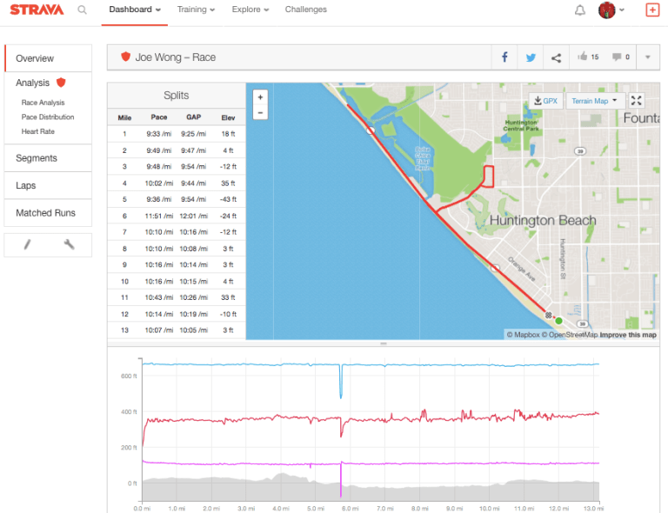Switch to the Segments tab
This screenshot has height=513, width=668.
coord(37,158)
